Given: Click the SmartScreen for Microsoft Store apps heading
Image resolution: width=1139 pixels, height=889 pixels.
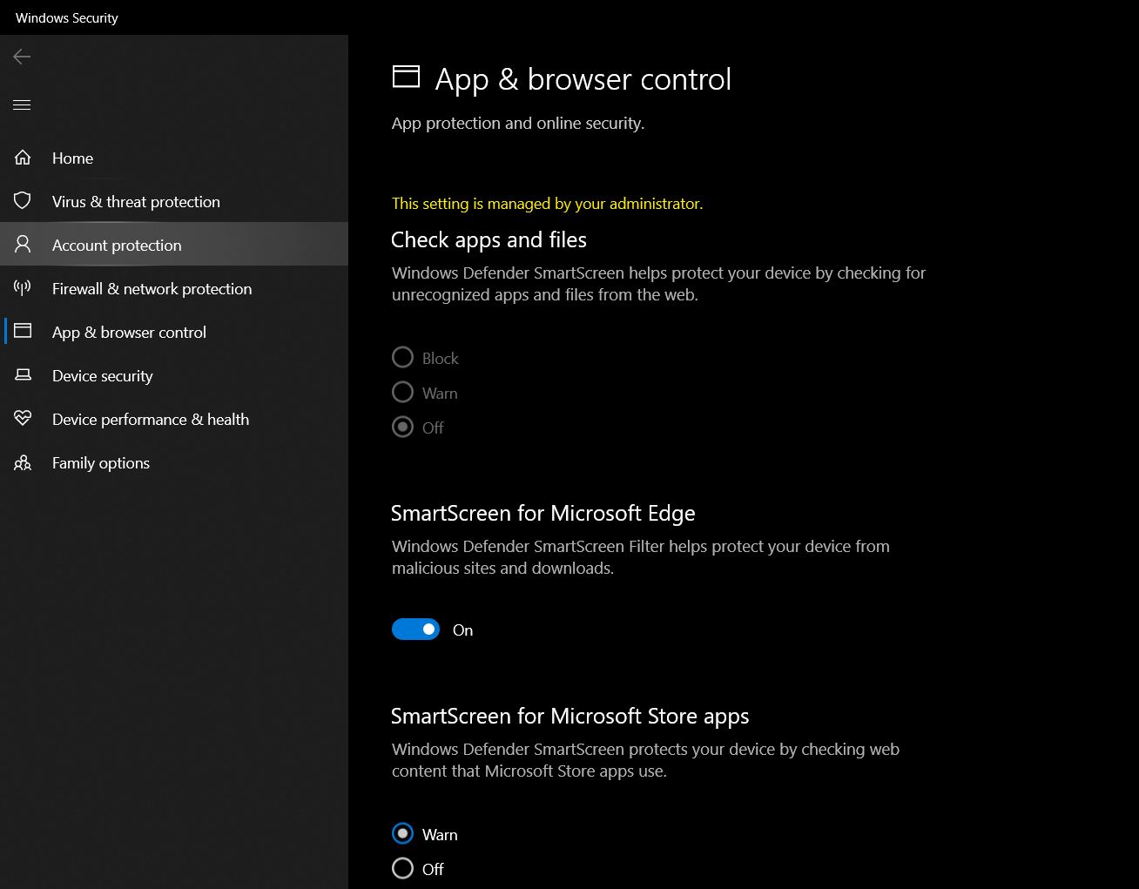Looking at the screenshot, I should click(570, 717).
